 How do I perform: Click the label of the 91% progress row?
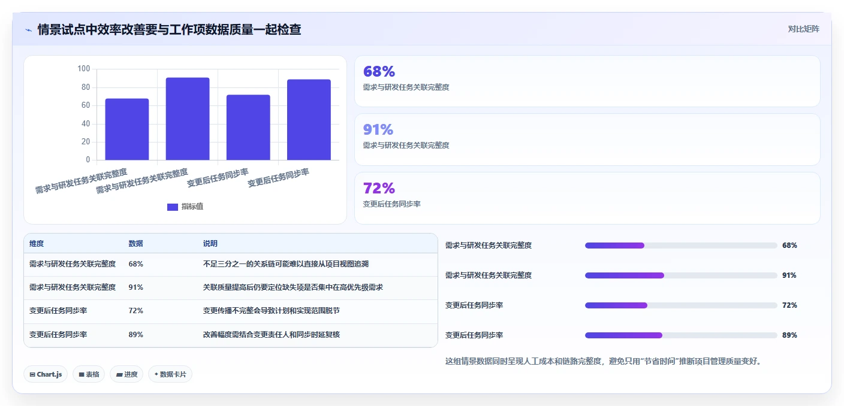[489, 275]
